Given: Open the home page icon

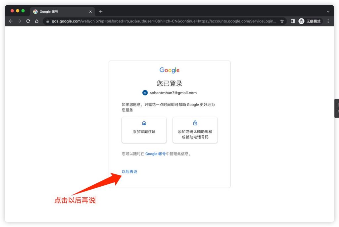Looking at the screenshot, I should point(37,21).
